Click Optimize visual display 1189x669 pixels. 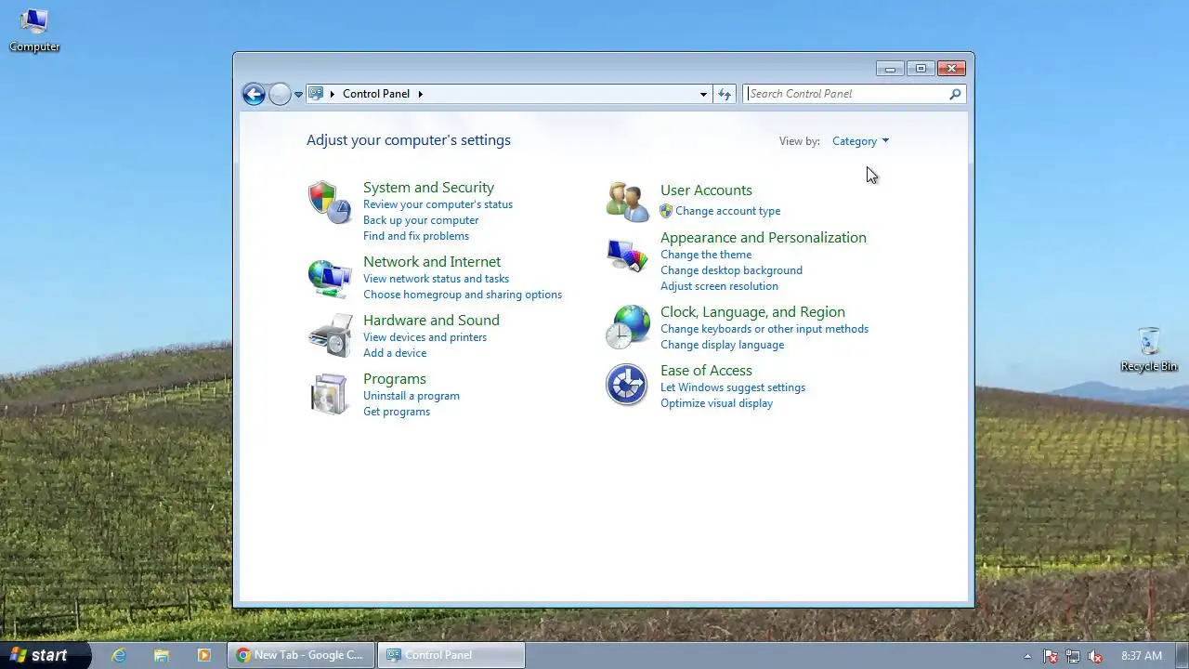(x=716, y=403)
